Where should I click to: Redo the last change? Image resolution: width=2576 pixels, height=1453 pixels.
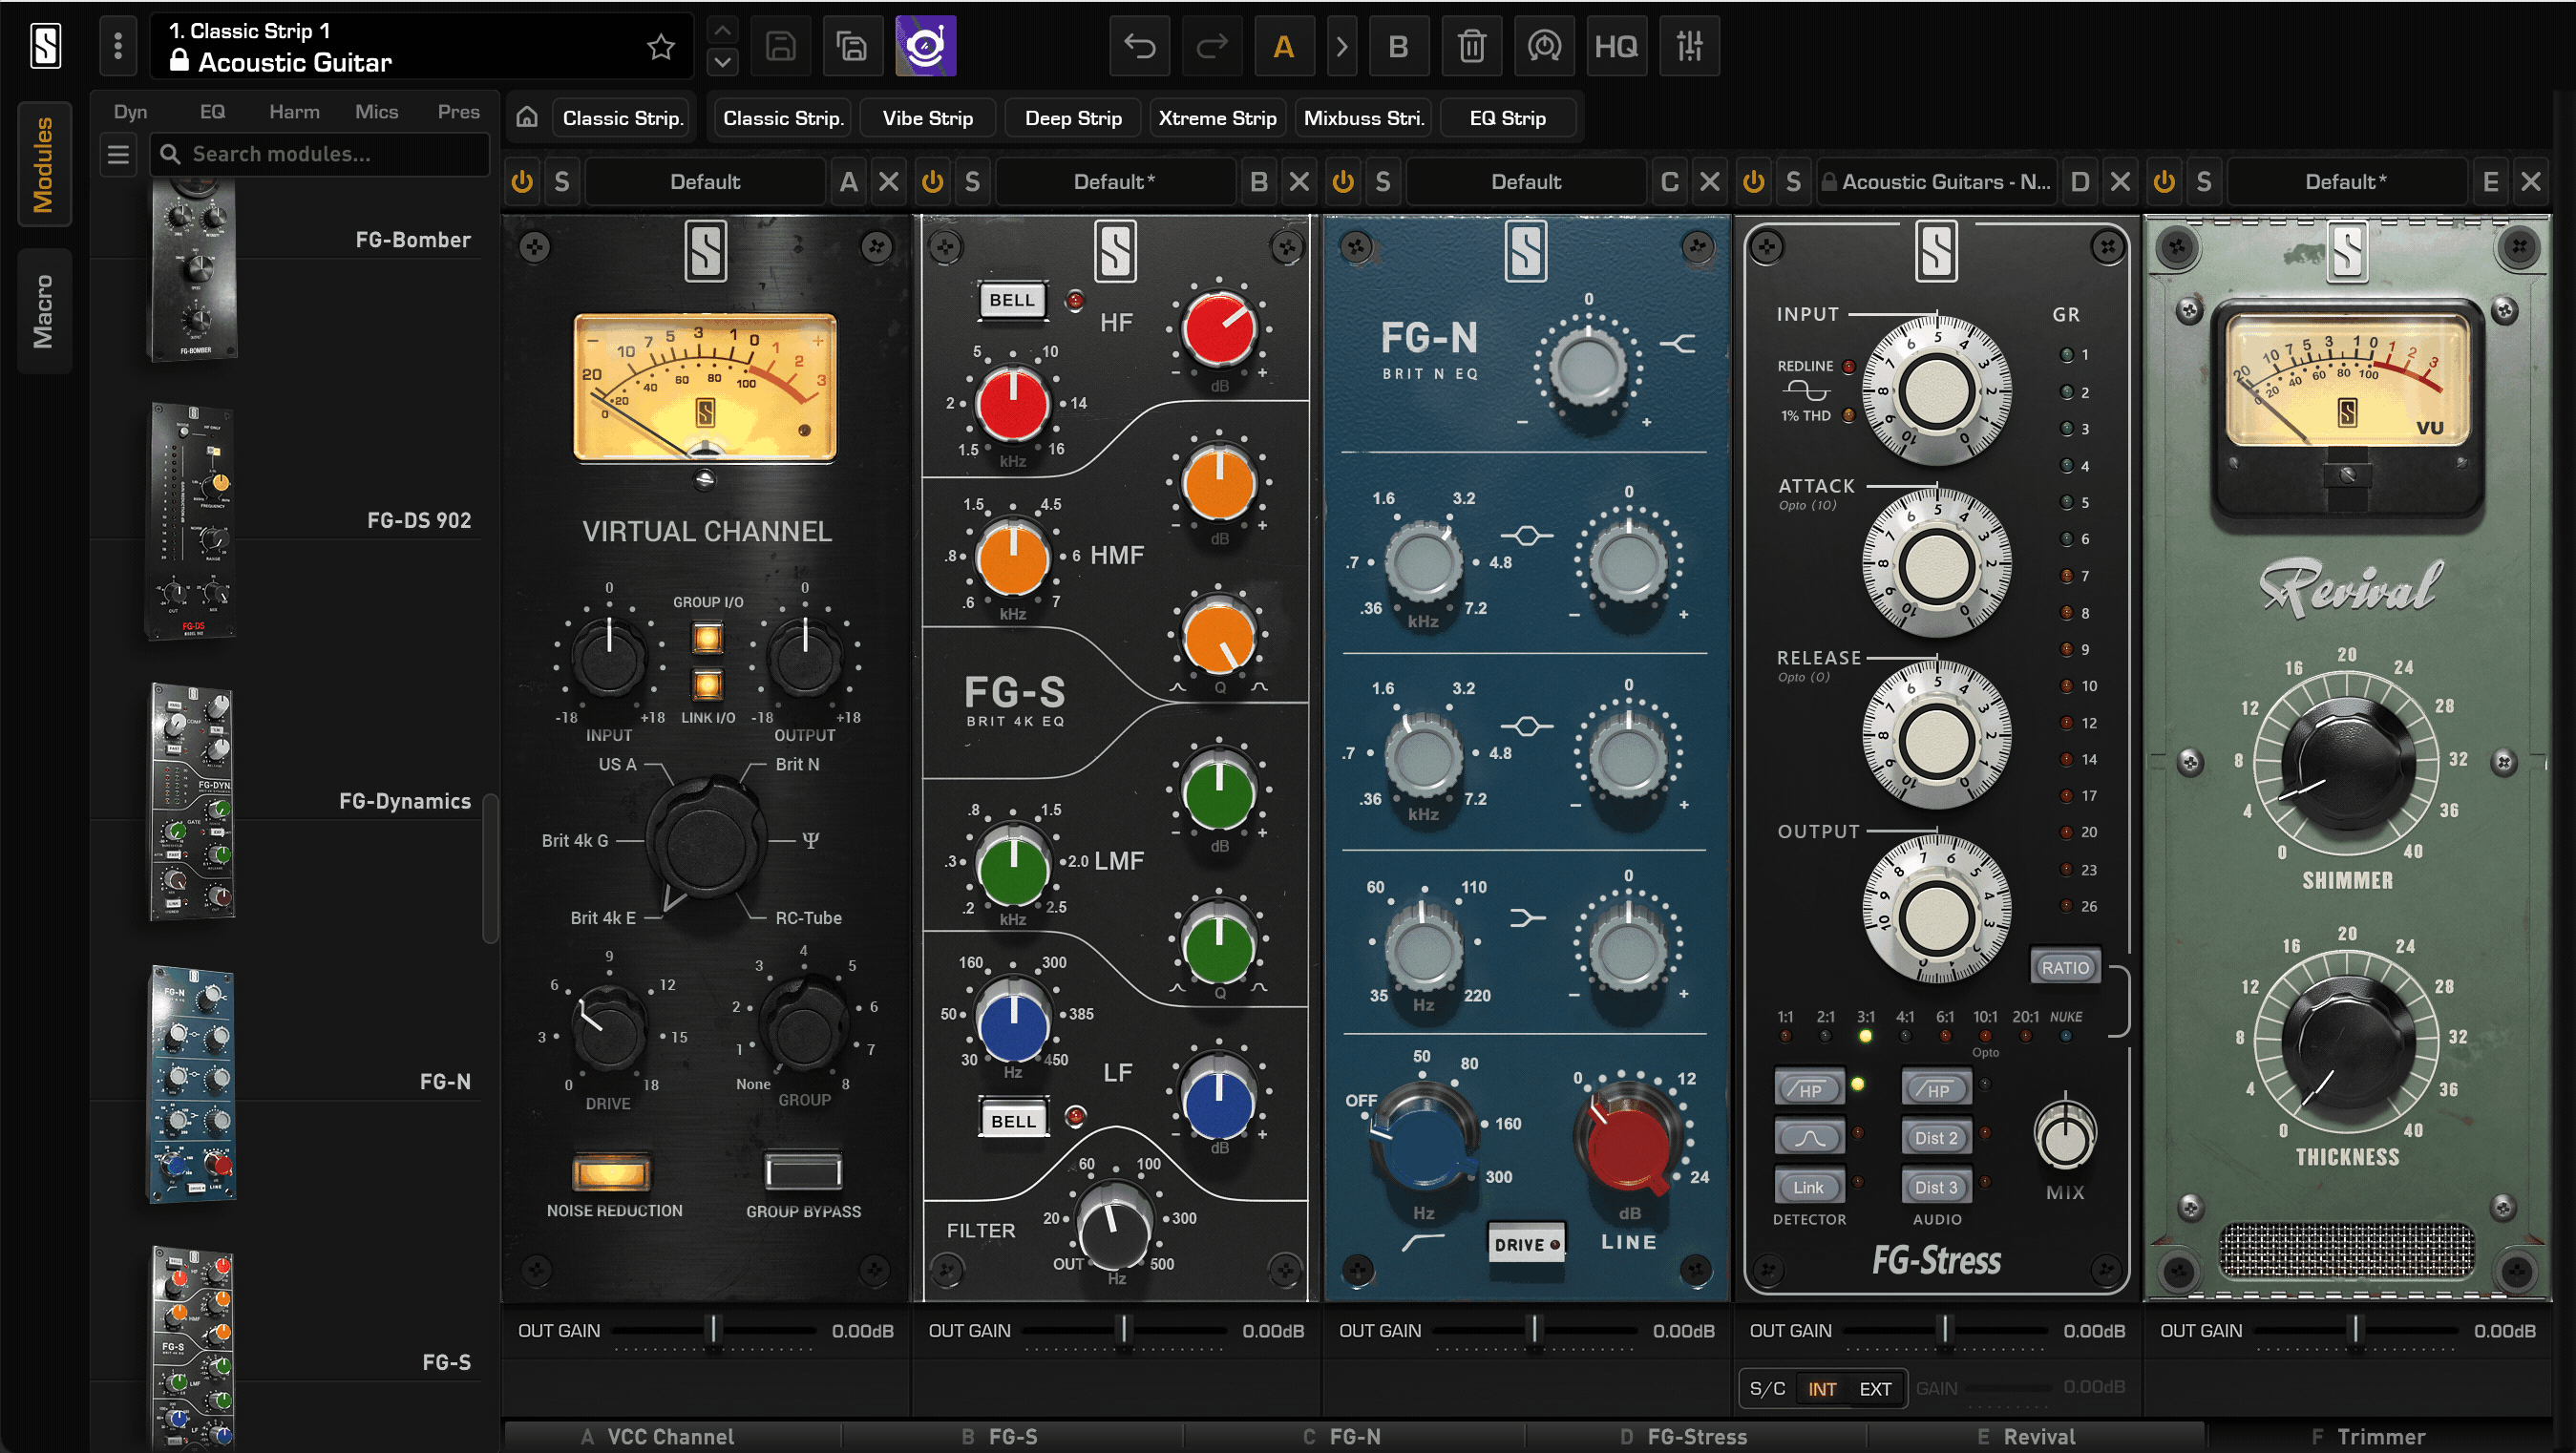tap(1212, 46)
